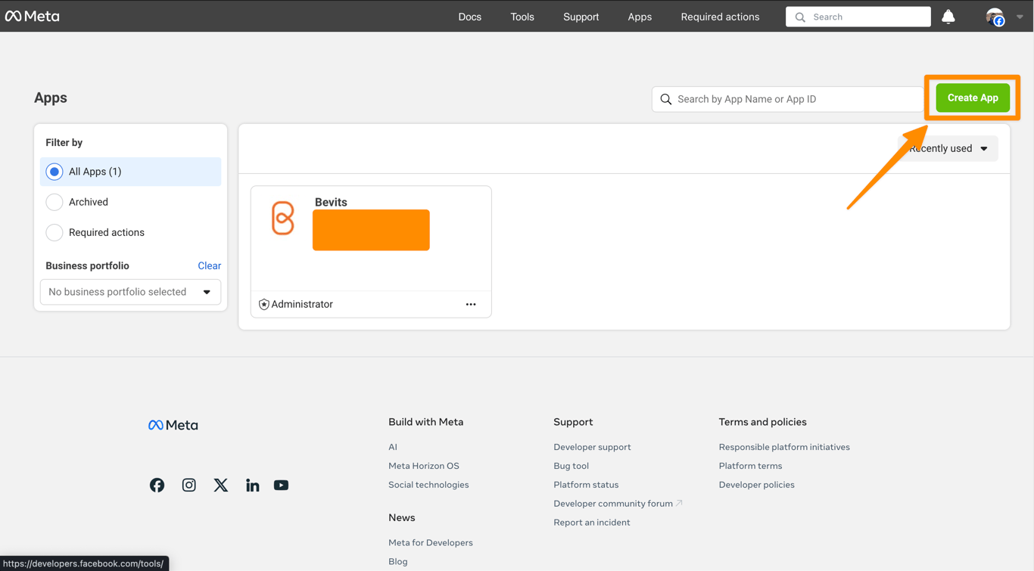Open Social technologies link
Image resolution: width=1034 pixels, height=571 pixels.
[428, 485]
